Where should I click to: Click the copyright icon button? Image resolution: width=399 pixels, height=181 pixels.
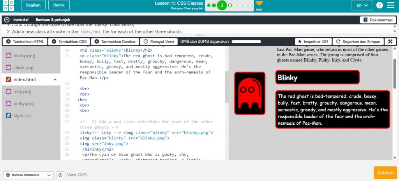click(60, 175)
